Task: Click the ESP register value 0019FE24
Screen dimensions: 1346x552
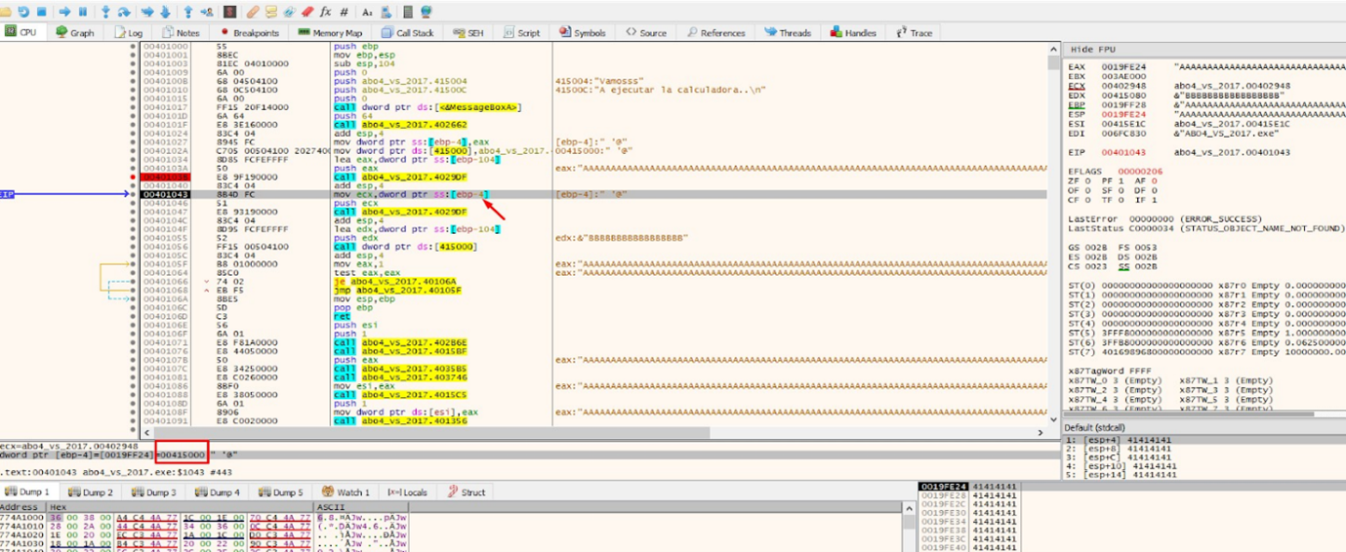Action: tap(1123, 113)
